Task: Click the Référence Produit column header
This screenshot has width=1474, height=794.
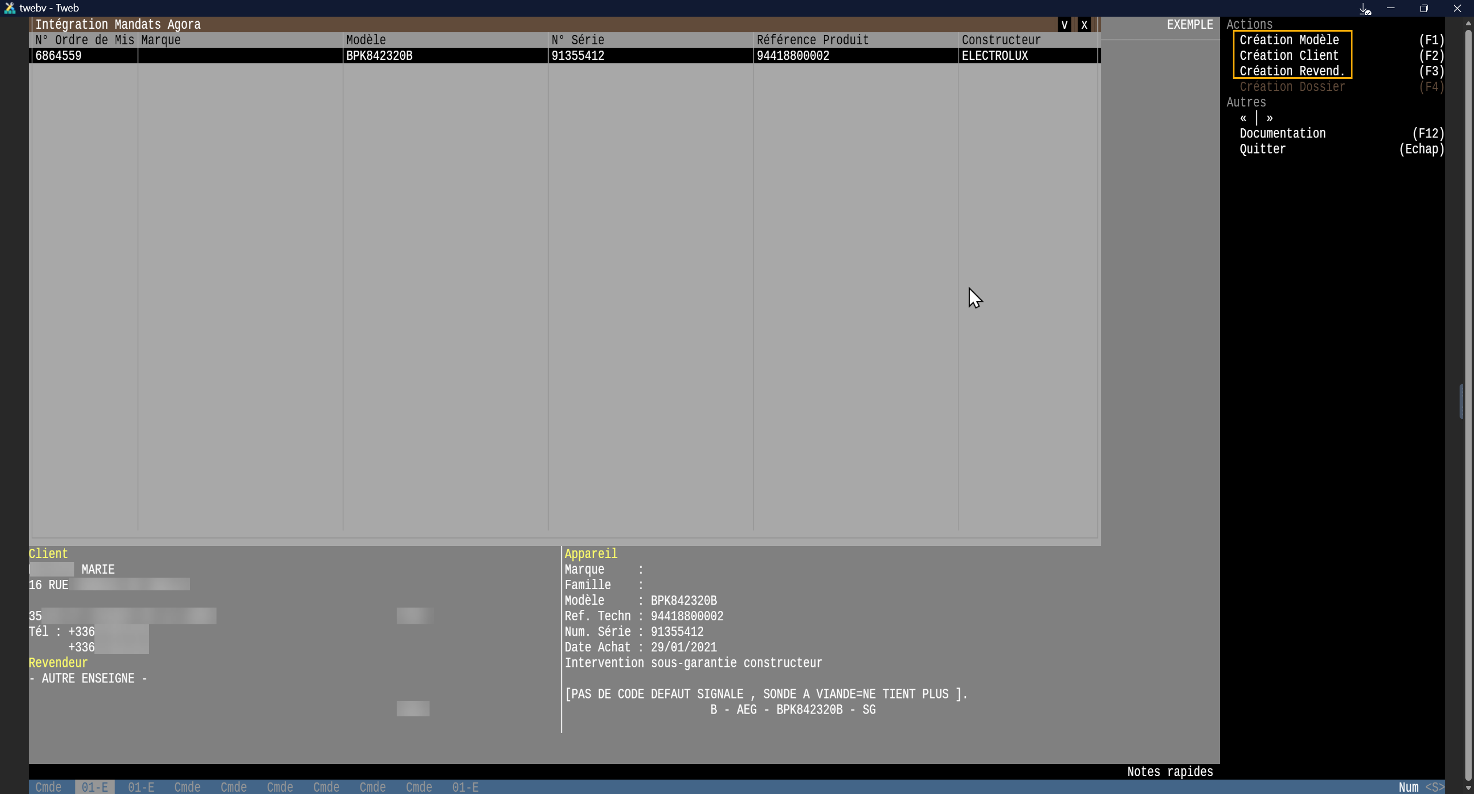Action: 812,40
